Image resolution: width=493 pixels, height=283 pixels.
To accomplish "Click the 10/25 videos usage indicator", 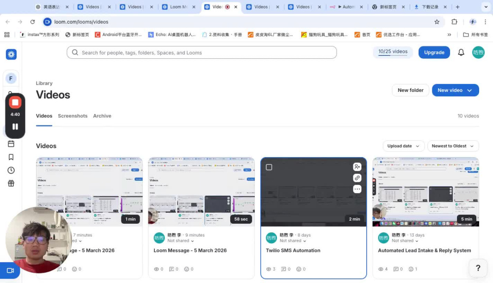I will pyautogui.click(x=393, y=52).
